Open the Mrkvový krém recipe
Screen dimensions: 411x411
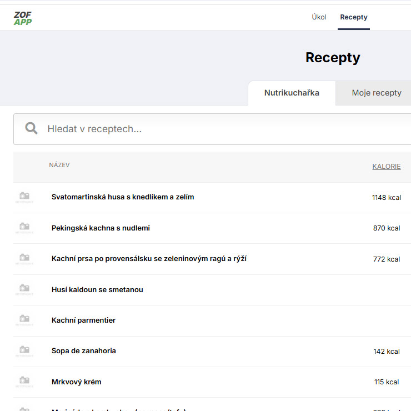coord(76,382)
